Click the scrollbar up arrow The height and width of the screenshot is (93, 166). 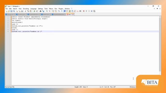pos(160,17)
